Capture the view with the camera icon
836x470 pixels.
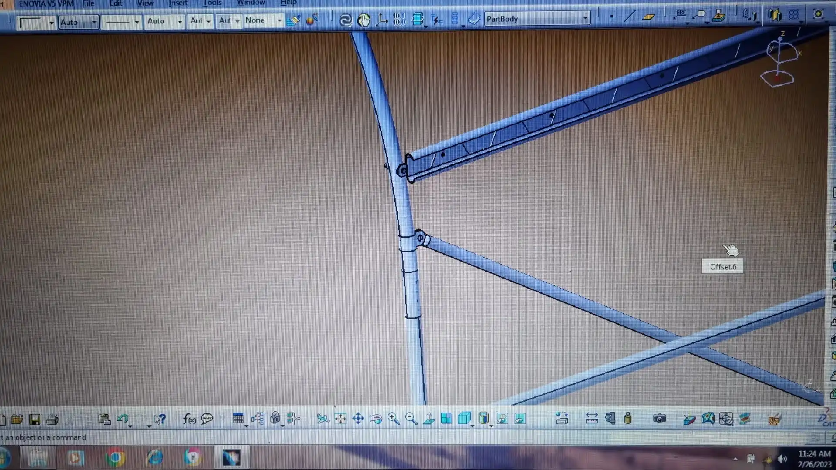pyautogui.click(x=660, y=419)
